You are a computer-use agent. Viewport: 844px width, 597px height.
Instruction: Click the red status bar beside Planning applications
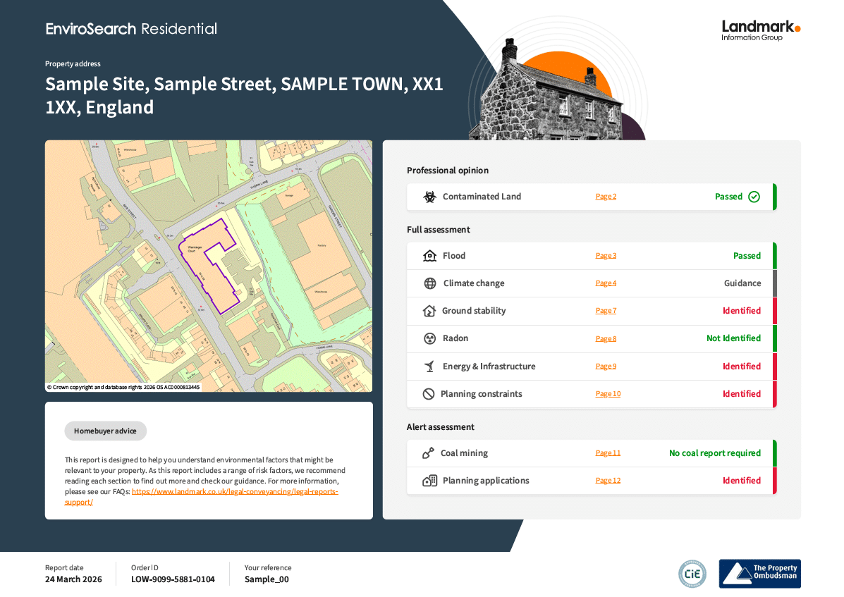point(774,481)
